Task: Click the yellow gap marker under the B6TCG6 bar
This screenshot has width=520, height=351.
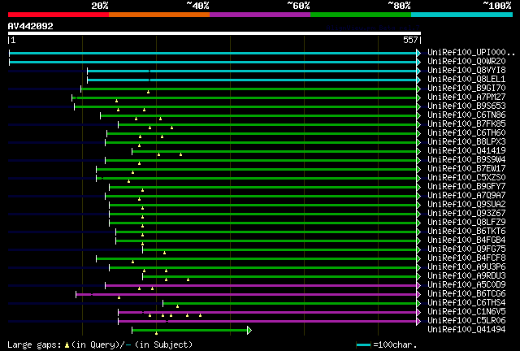Action: tap(119, 297)
